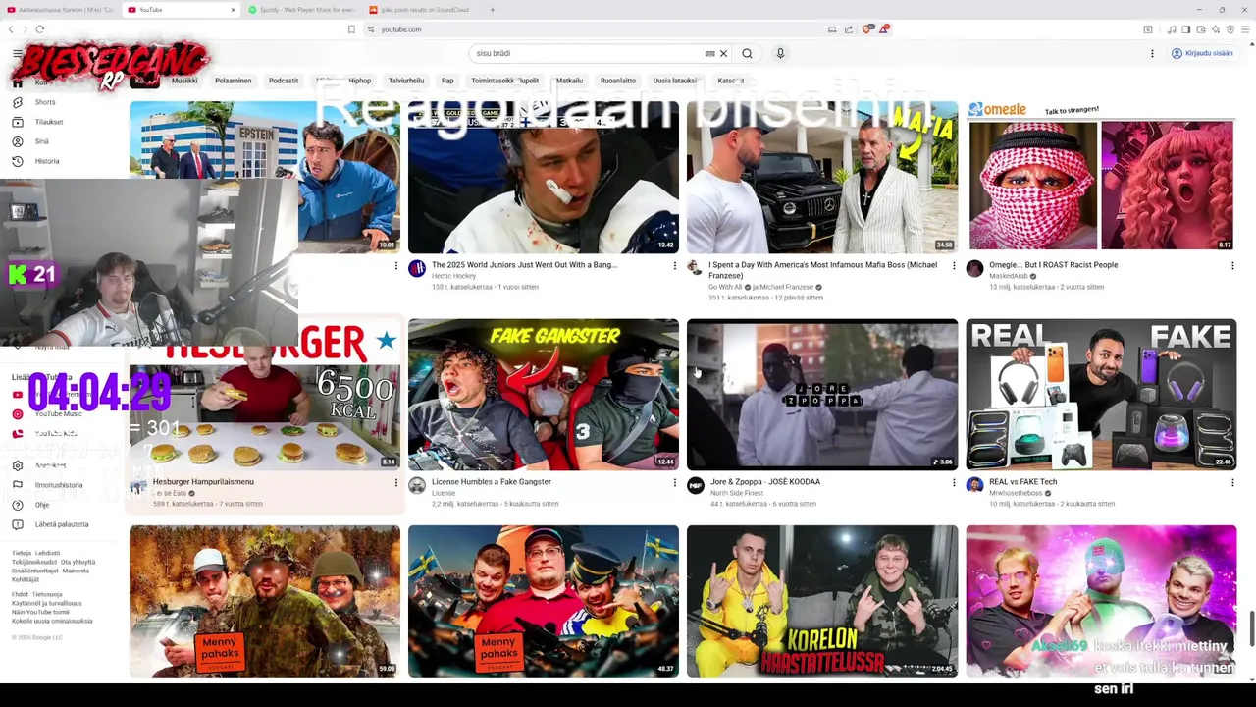Select the Rap filter chip
This screenshot has width=1256, height=707.
point(447,81)
